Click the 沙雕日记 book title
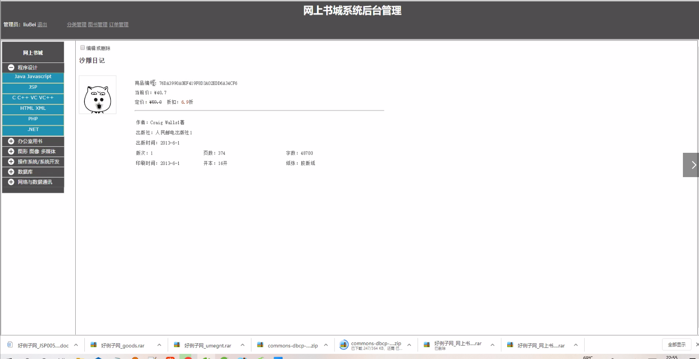 tap(92, 60)
